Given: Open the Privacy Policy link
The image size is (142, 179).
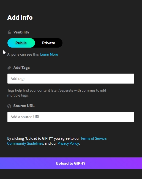Looking at the screenshot, I should (68, 144).
